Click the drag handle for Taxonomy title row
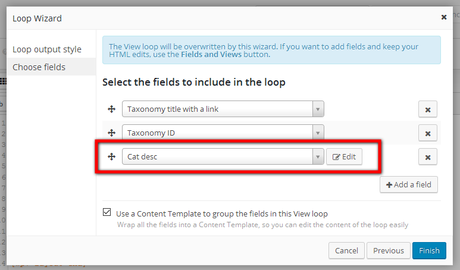 (x=111, y=109)
